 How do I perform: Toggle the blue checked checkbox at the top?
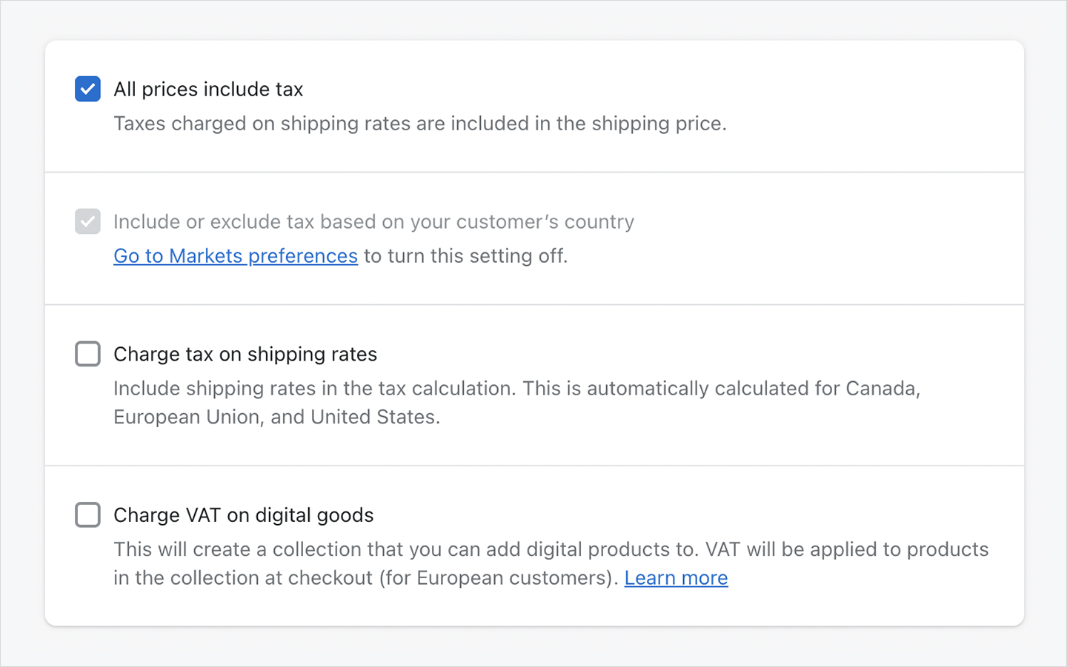click(x=87, y=88)
